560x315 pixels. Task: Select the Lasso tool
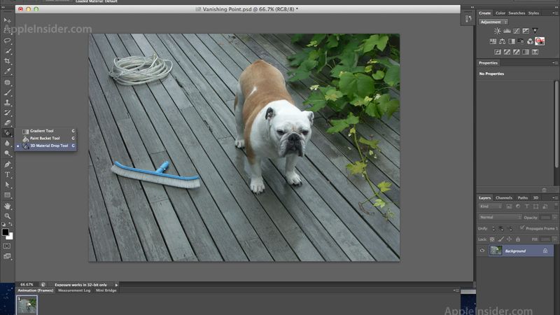click(7, 41)
